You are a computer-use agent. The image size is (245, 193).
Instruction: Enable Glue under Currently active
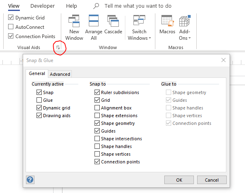point(39,100)
